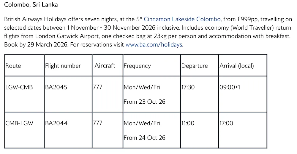Click the Frequency column header
297x154 pixels.
click(137, 66)
